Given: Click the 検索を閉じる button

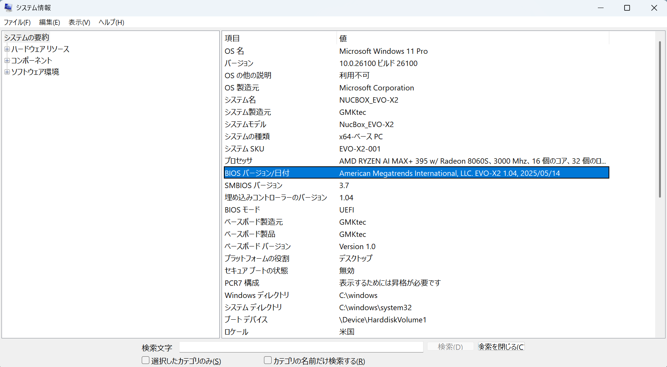Looking at the screenshot, I should [501, 347].
